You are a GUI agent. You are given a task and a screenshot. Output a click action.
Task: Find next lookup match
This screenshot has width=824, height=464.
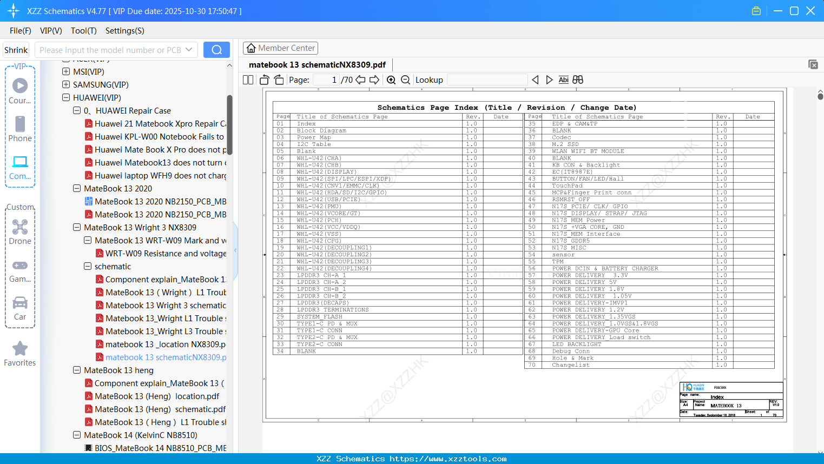[x=549, y=80]
